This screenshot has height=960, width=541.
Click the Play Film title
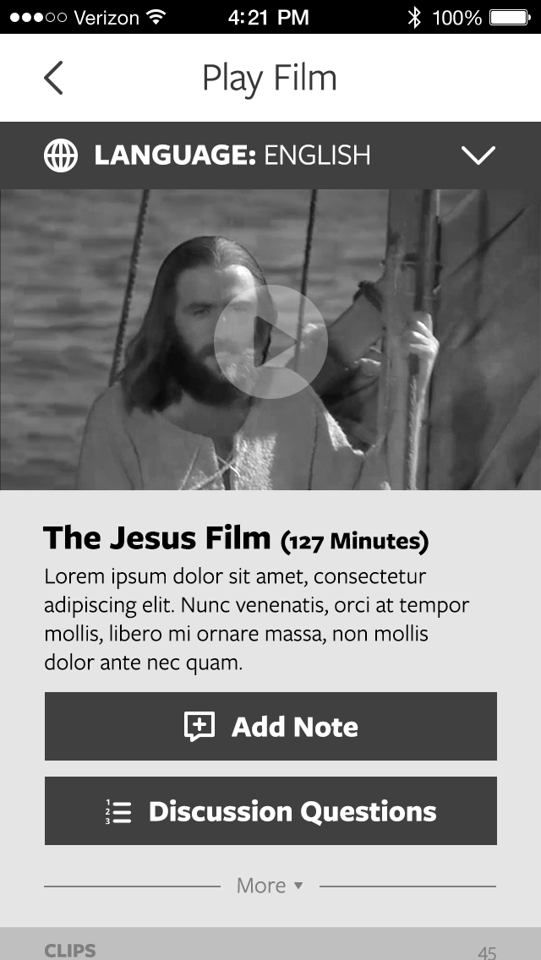(x=270, y=79)
